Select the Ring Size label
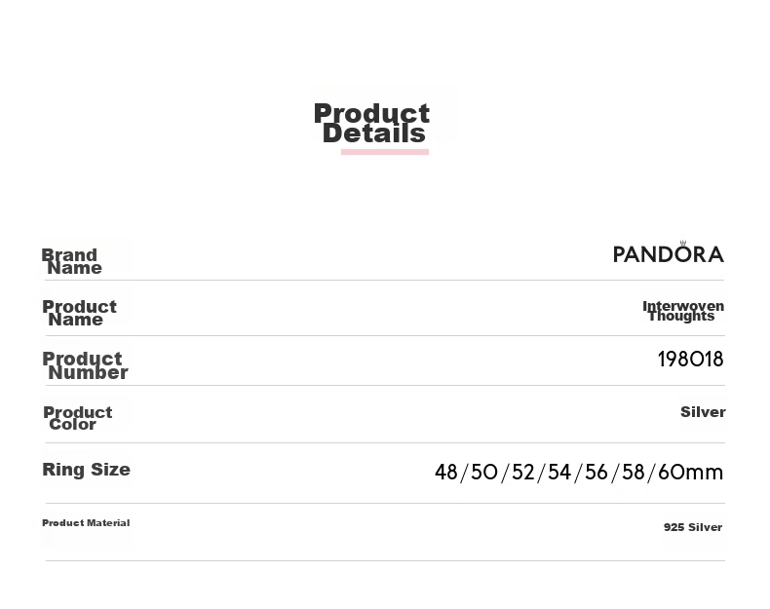This screenshot has width=770, height=609. (x=87, y=470)
